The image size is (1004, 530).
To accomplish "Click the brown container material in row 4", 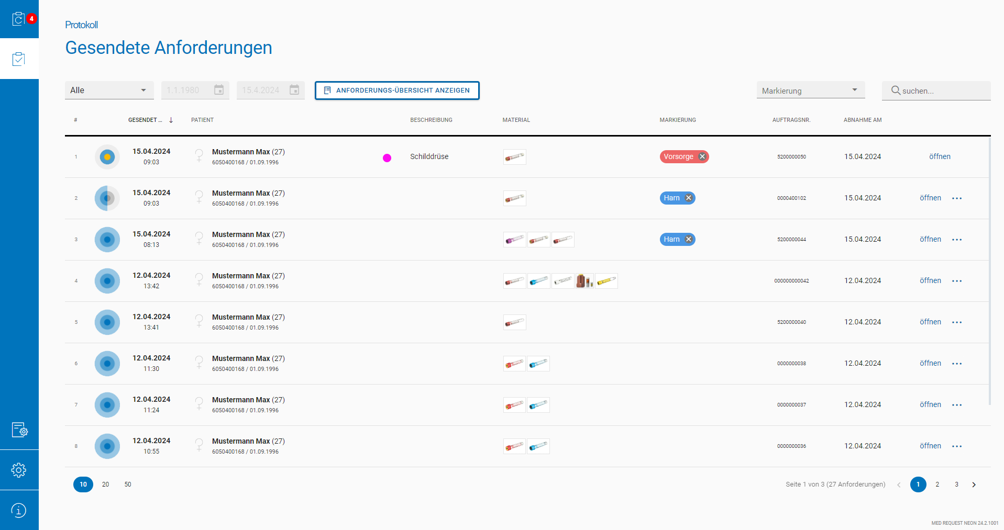I will [x=584, y=281].
